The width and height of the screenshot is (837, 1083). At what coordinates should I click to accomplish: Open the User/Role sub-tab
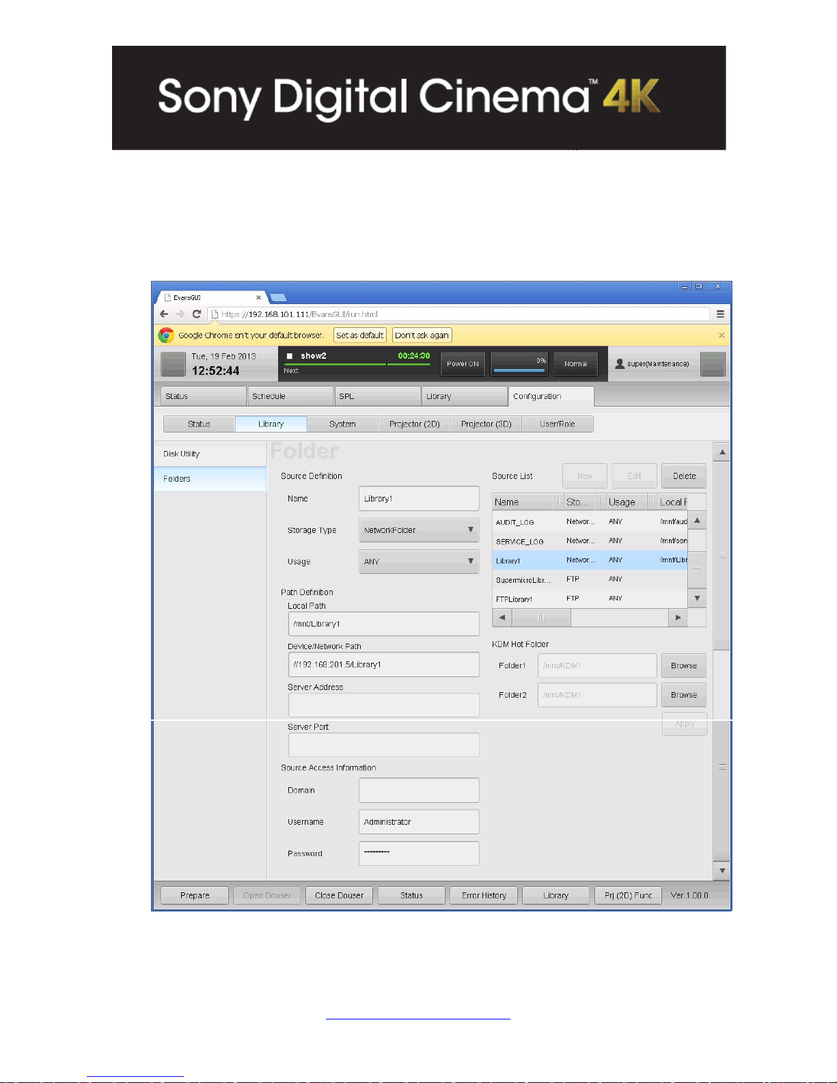558,424
